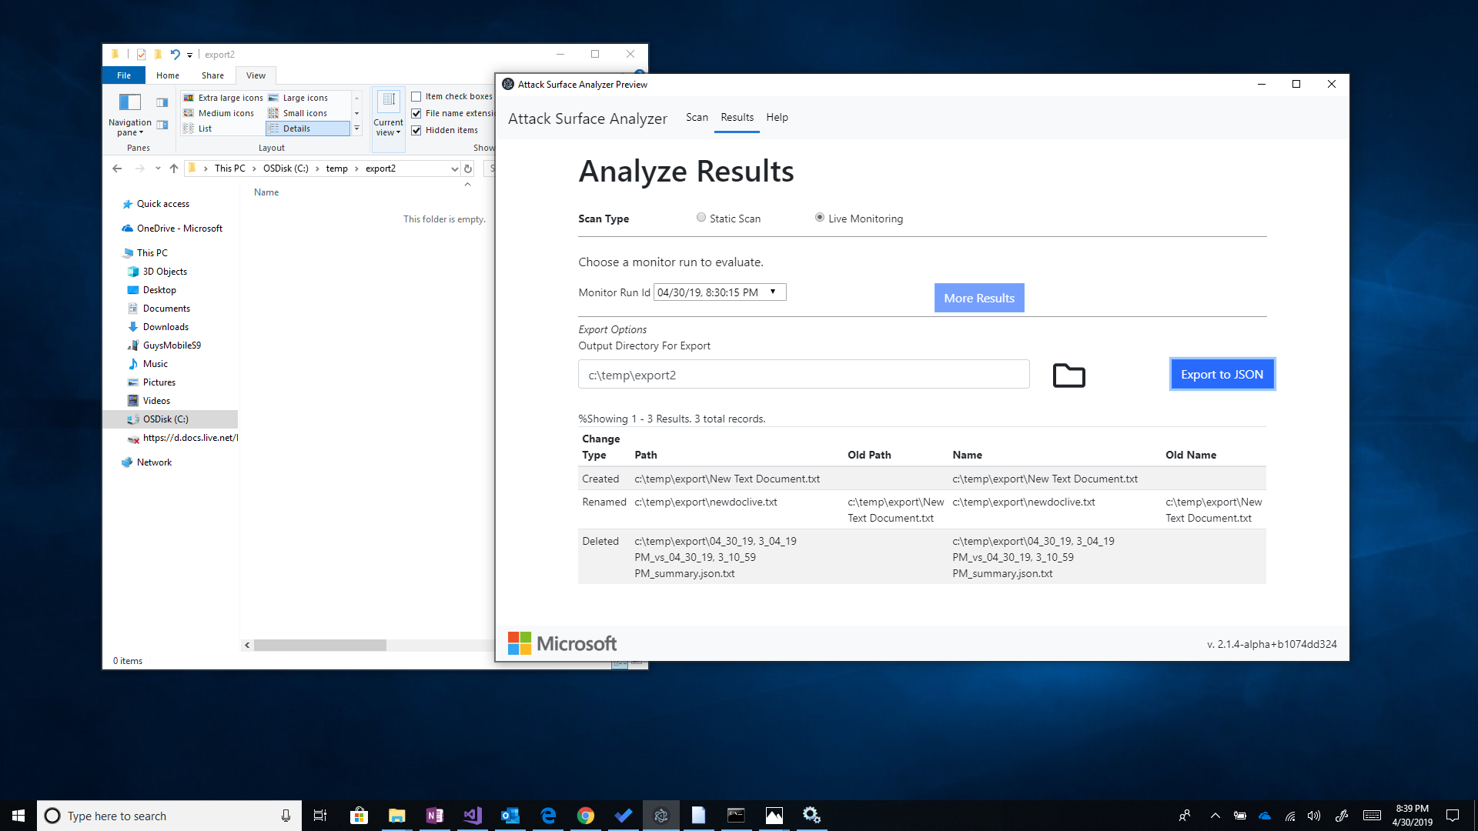Open the Monitor Run Id dropdown
The height and width of the screenshot is (831, 1478).
(773, 292)
